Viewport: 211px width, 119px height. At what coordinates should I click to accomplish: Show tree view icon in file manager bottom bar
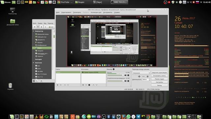[37, 81]
